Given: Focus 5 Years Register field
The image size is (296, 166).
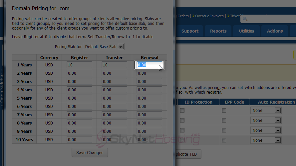Looking at the screenshot, I should [x=79, y=98].
